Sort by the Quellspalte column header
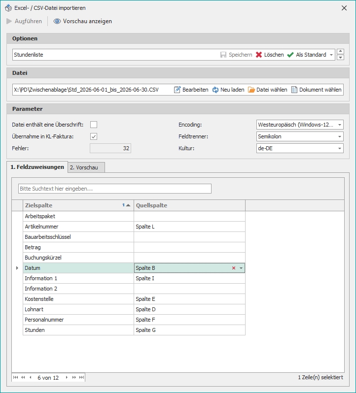Image resolution: width=356 pixels, height=393 pixels. [x=189, y=205]
